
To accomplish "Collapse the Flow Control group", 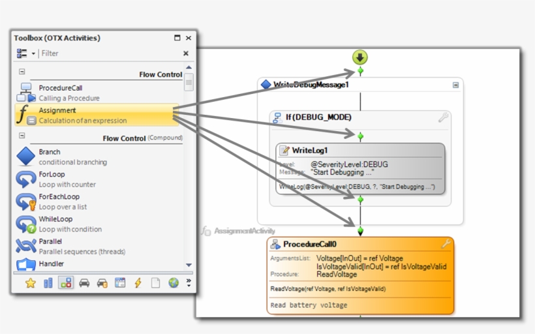I will [22, 72].
